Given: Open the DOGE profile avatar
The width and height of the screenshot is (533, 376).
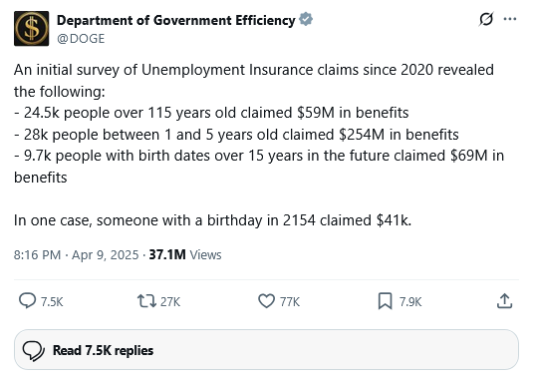Looking at the screenshot, I should [31, 29].
